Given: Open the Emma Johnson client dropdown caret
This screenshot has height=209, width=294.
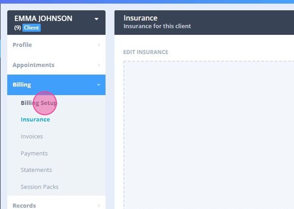Looking at the screenshot, I should (96, 19).
